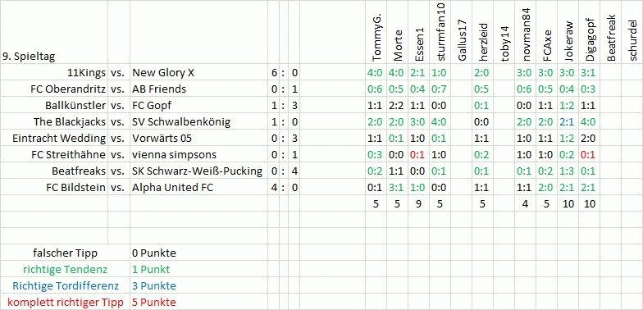The width and height of the screenshot is (643, 310).
Task: Select the Jokeraw column header
Action: pyautogui.click(x=568, y=33)
